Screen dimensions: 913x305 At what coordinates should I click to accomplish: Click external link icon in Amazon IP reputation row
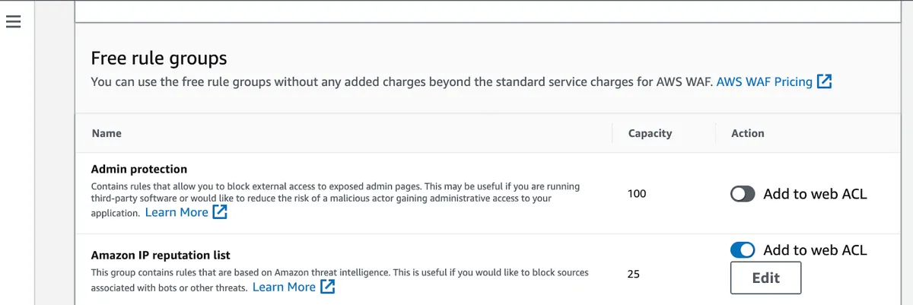click(327, 287)
